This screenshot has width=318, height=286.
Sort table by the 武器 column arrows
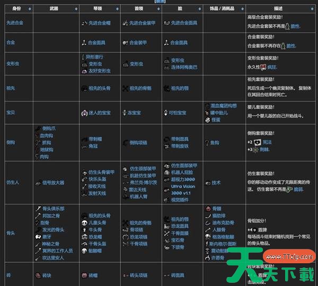click(x=76, y=9)
